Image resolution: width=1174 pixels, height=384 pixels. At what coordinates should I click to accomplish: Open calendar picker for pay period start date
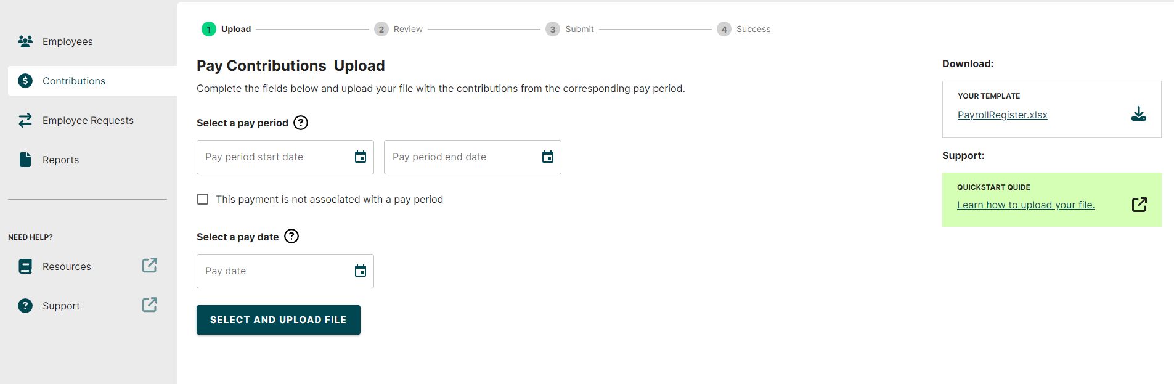click(x=361, y=157)
